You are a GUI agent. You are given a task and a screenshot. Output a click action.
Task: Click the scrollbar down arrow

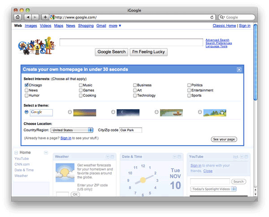(256, 194)
